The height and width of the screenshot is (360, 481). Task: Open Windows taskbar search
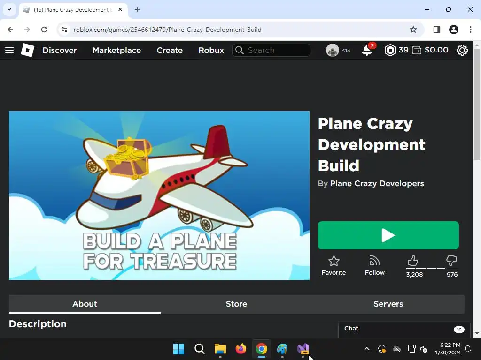click(199, 349)
